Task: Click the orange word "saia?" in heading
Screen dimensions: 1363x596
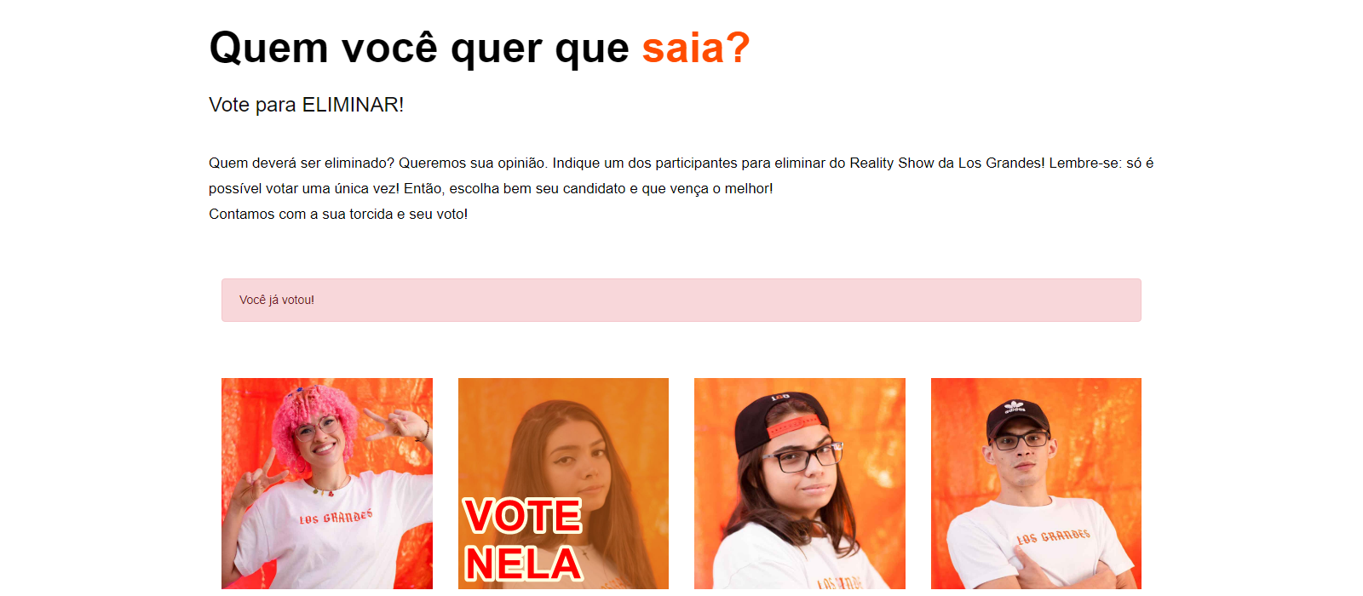Action: pos(696,48)
